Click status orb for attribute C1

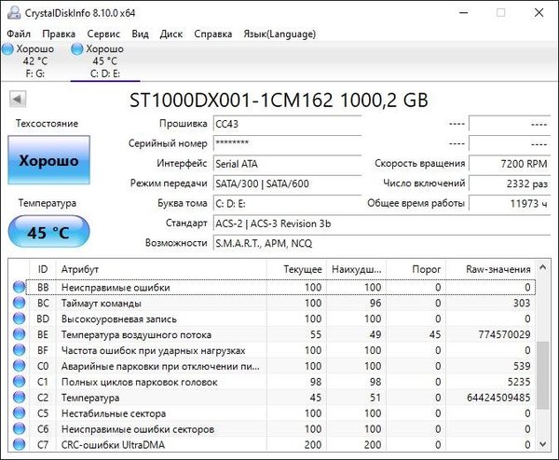tap(19, 382)
